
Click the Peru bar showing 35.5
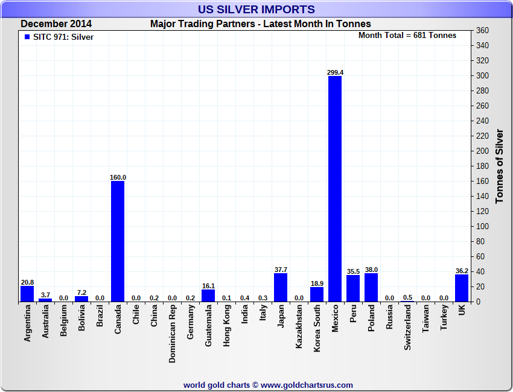(x=353, y=288)
